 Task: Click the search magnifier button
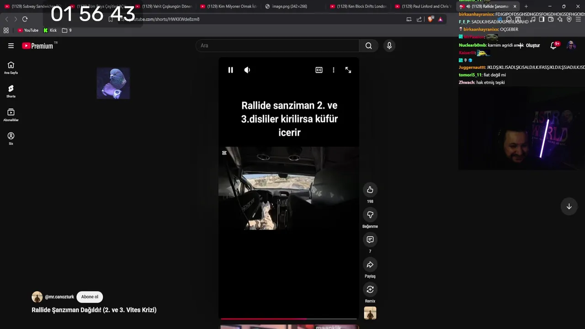(x=369, y=45)
